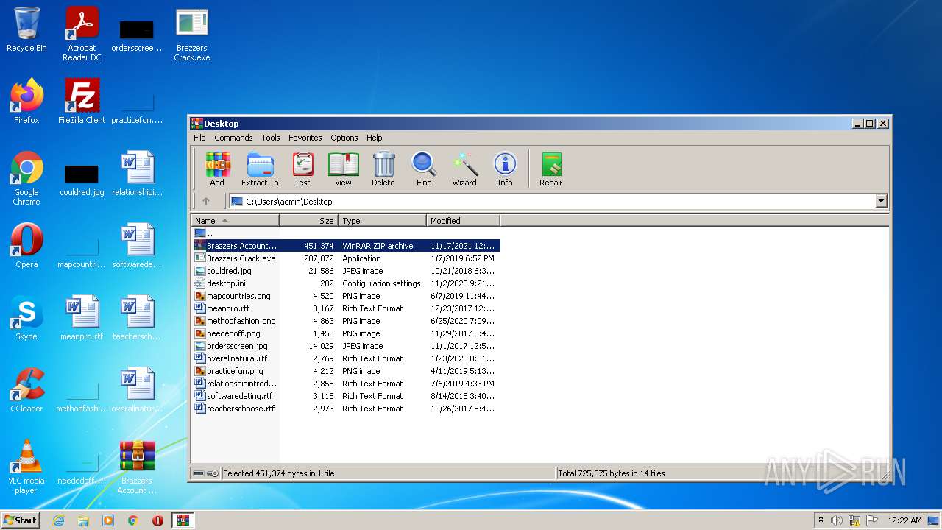The height and width of the screenshot is (530, 942).
Task: Select Brazzers Account archive on desktop
Action: pyautogui.click(x=137, y=467)
